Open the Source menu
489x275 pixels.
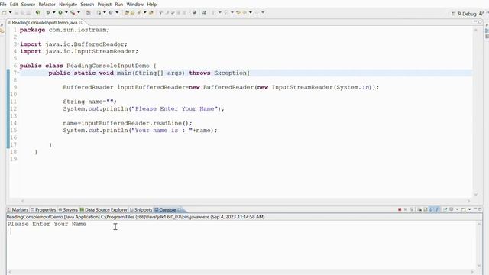pyautogui.click(x=28, y=5)
